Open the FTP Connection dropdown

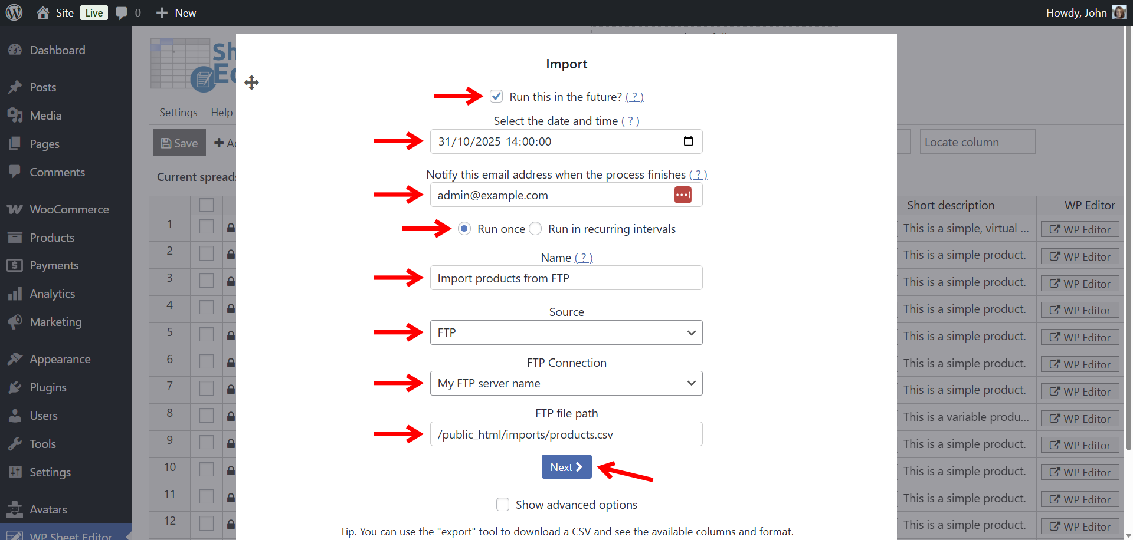point(566,383)
